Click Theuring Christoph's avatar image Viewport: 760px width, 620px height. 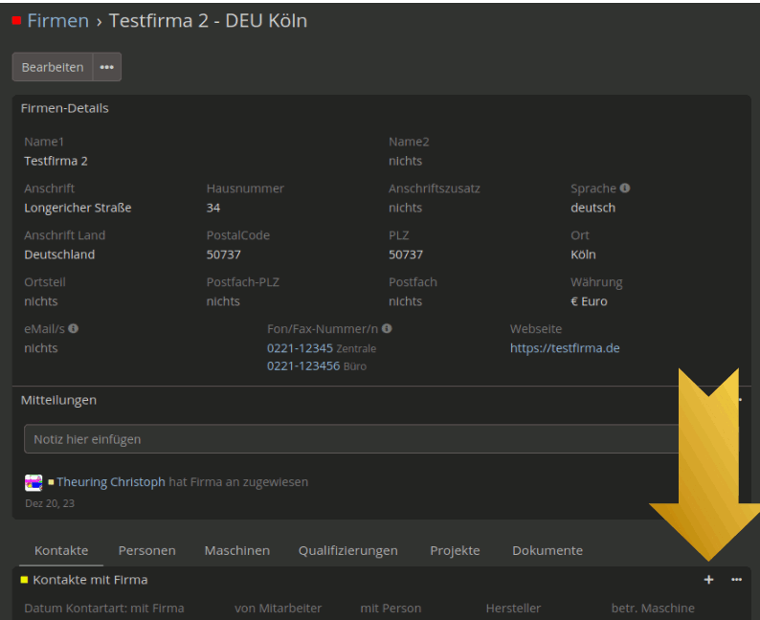tap(34, 482)
